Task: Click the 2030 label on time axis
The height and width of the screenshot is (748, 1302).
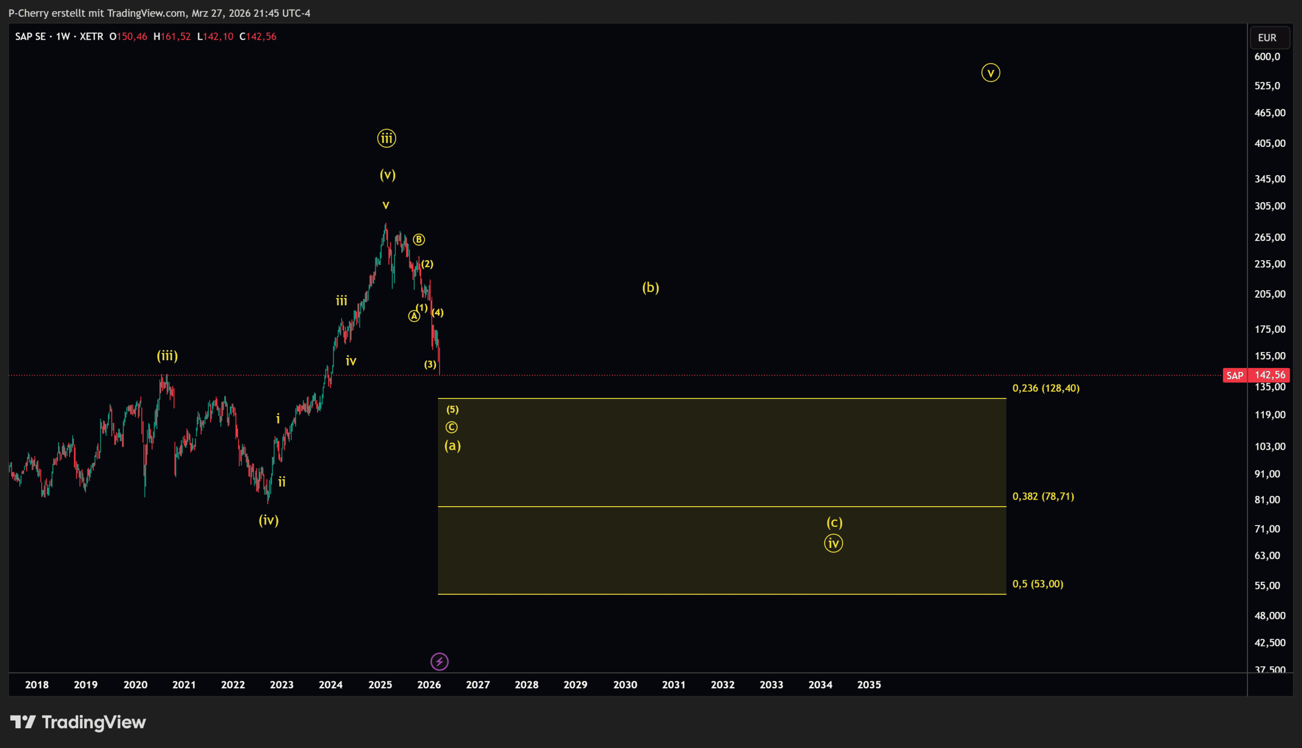Action: (x=625, y=684)
